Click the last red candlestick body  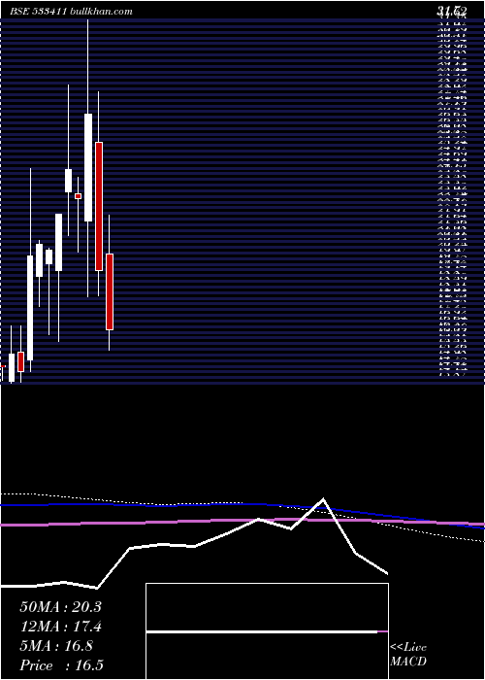pyautogui.click(x=110, y=291)
